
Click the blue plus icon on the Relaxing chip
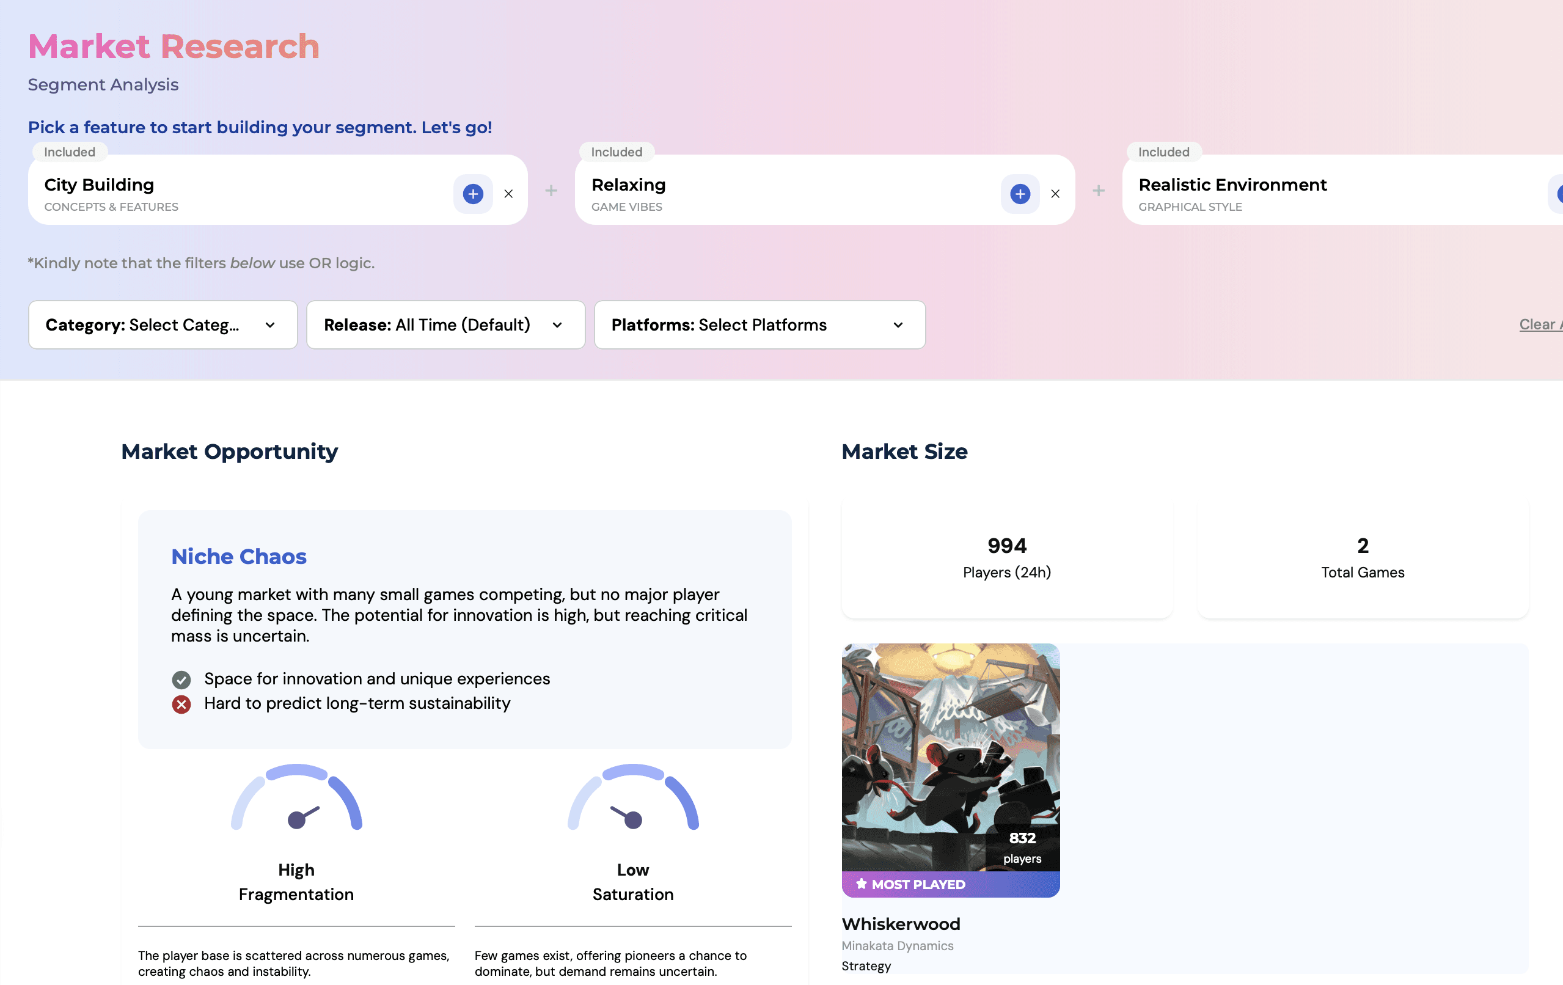(1020, 194)
